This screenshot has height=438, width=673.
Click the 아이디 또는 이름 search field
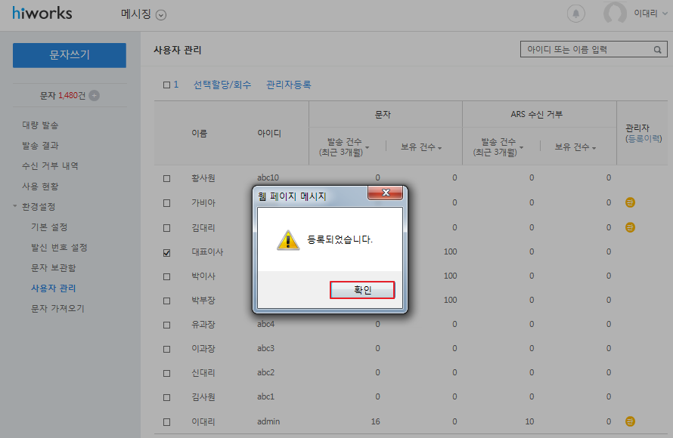click(x=586, y=50)
